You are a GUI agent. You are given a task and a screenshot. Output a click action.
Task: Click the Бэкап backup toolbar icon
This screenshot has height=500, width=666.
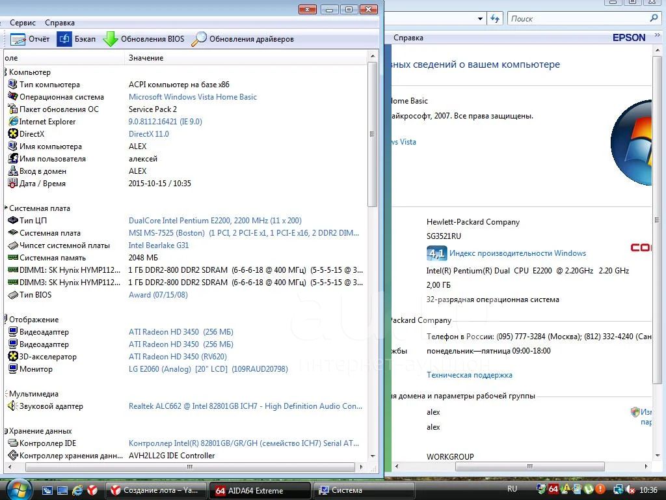(64, 39)
